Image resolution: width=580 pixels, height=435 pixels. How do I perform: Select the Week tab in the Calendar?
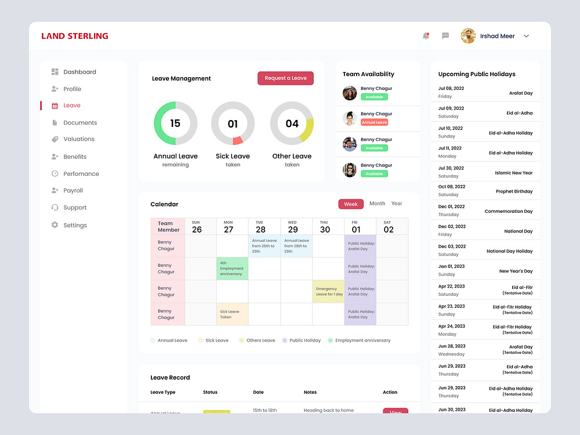[350, 204]
